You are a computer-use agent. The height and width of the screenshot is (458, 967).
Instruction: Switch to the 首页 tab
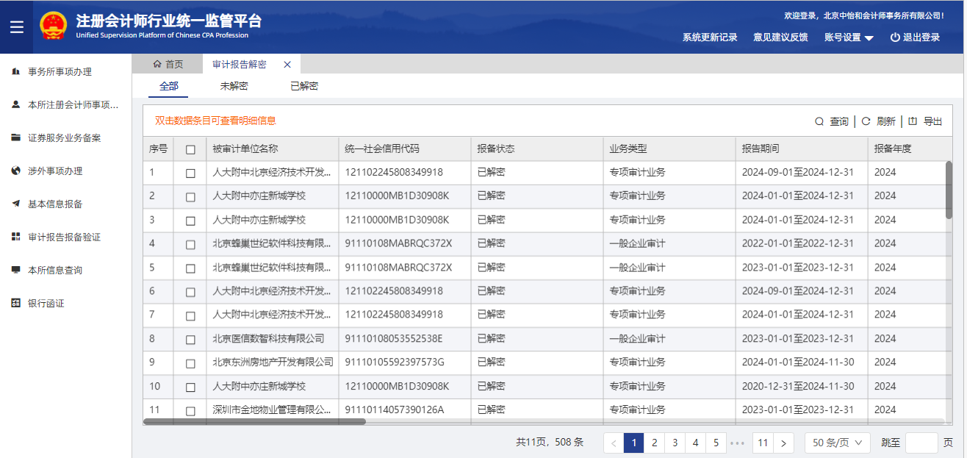click(168, 64)
